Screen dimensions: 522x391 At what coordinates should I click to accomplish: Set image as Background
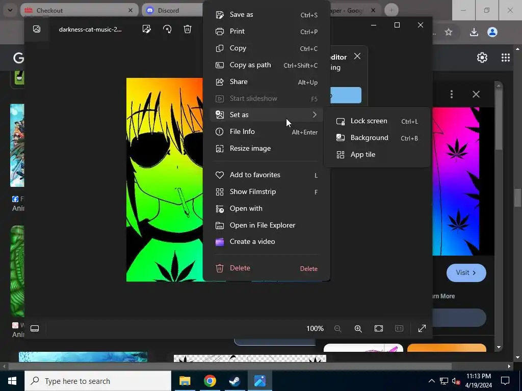click(377, 138)
